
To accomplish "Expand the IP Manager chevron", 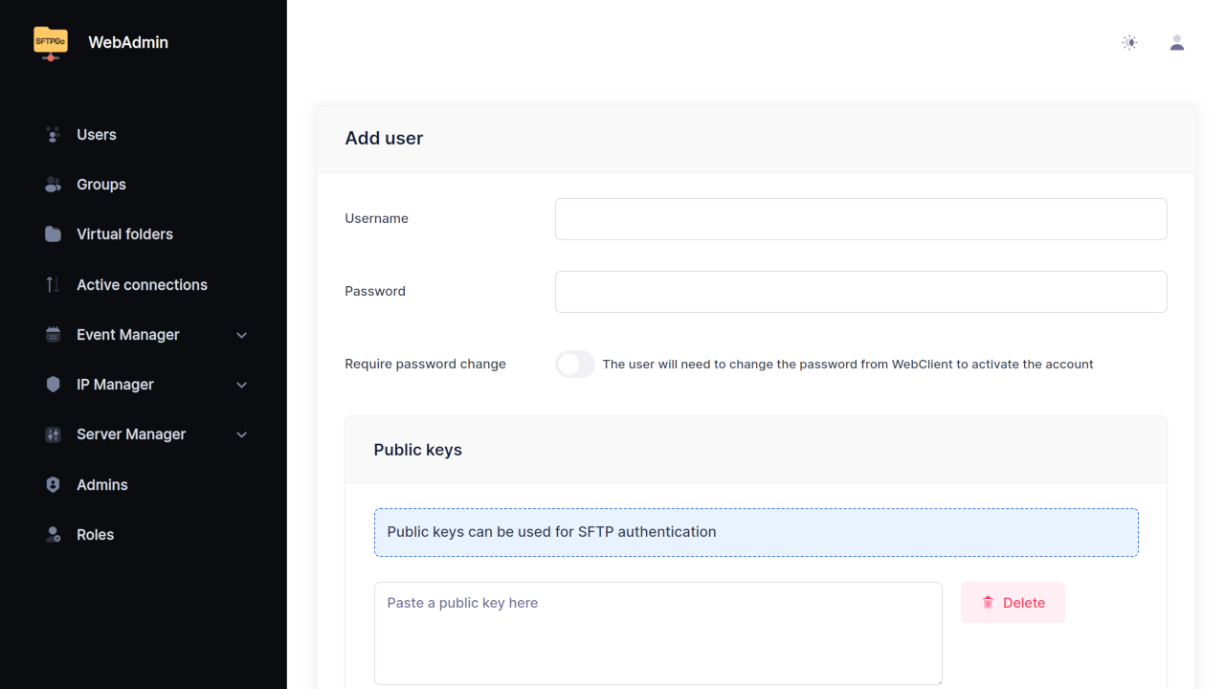I will click(242, 385).
